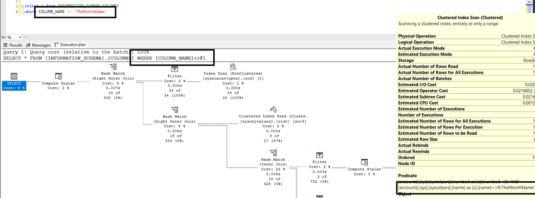Click 'Actual Rewinds' property row
This screenshot has height=198, width=535.
[x=466, y=152]
